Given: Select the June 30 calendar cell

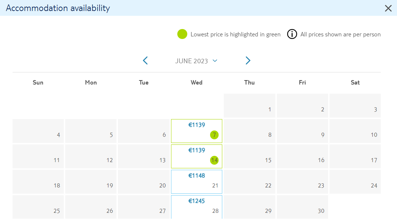Looking at the screenshot, I should (302, 207).
